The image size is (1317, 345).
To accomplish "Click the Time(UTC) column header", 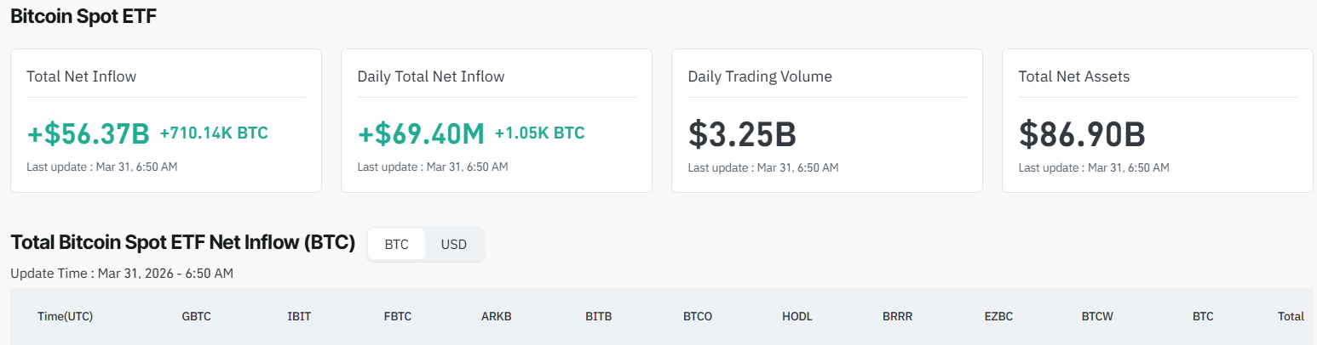I will pyautogui.click(x=65, y=316).
